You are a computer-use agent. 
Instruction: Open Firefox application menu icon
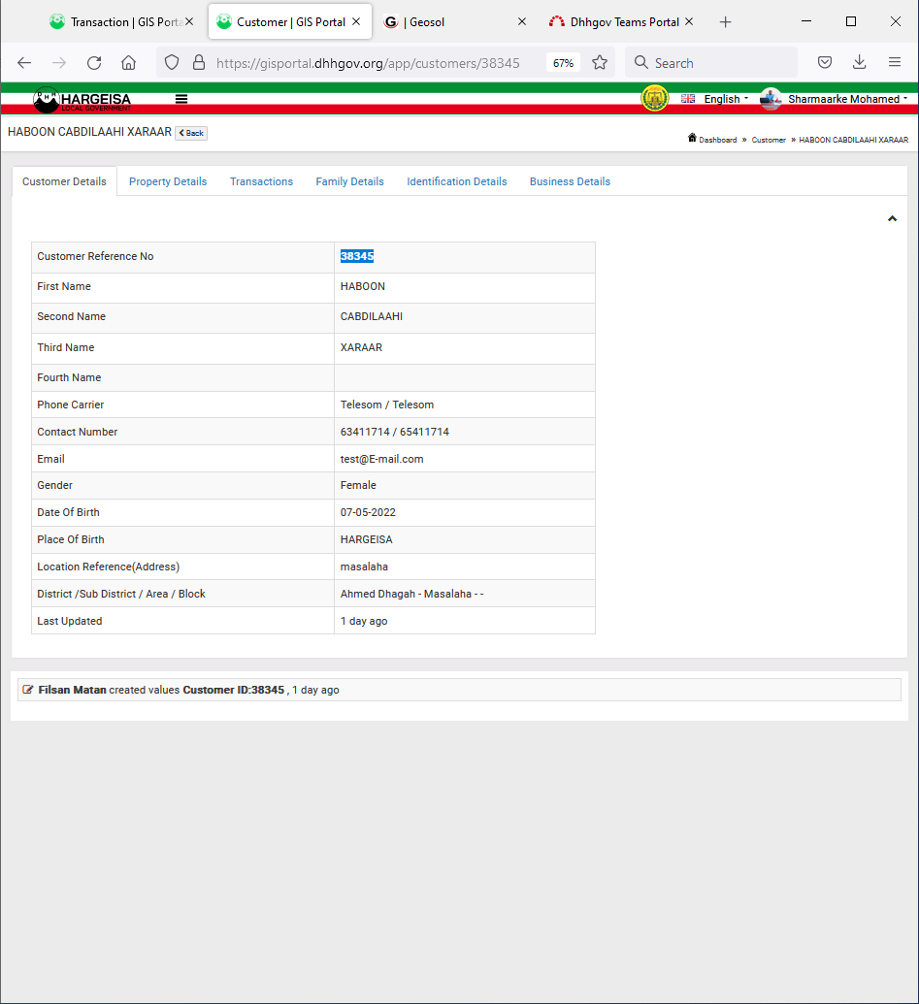click(x=895, y=62)
